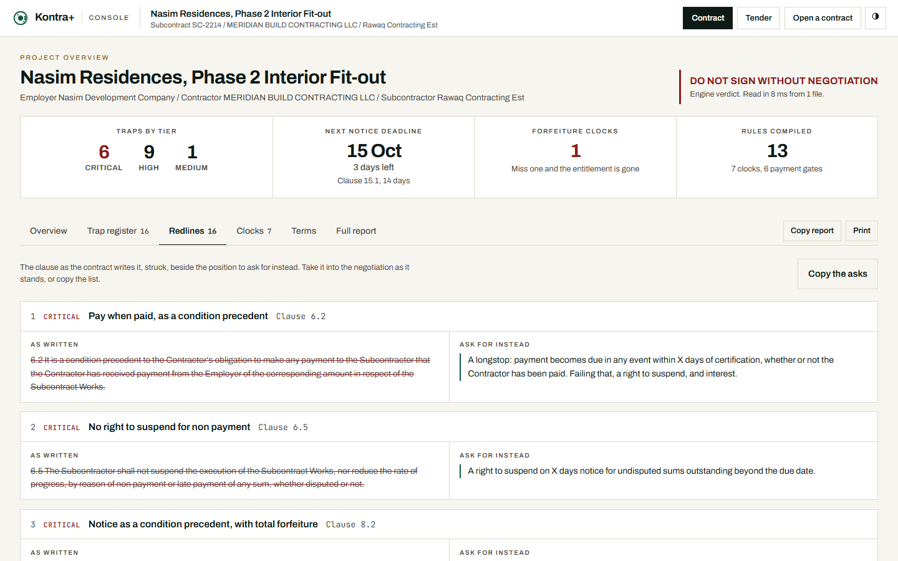This screenshot has height=561, width=898.
Task: Click the "Pay when paid, as a condition precedent" heading
Action: click(178, 316)
